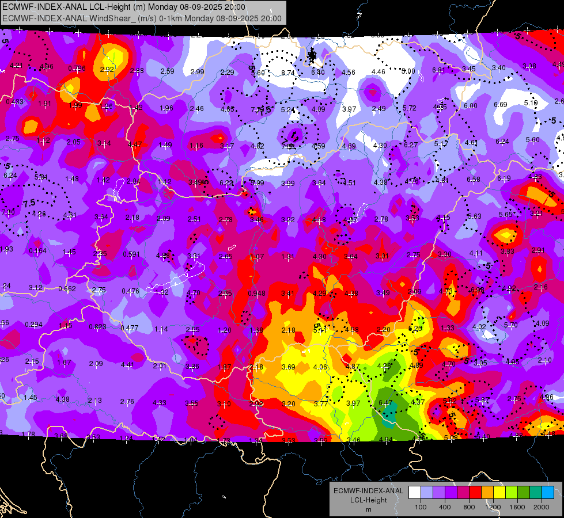The image size is (564, 518).
Task: Click the wind shear value 0.477
Action: pyautogui.click(x=130, y=328)
